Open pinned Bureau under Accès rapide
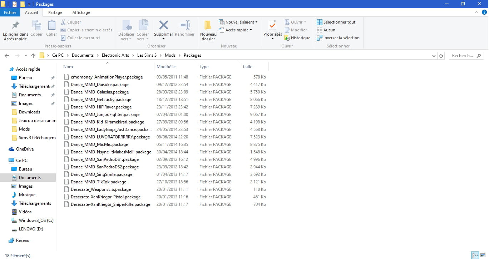Viewport: 489px width, 259px height. pos(25,78)
